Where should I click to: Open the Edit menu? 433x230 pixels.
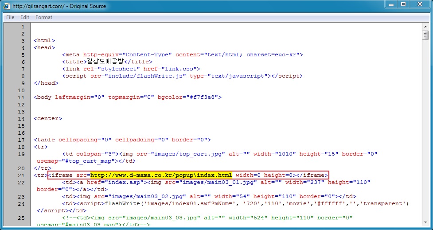(x=24, y=17)
